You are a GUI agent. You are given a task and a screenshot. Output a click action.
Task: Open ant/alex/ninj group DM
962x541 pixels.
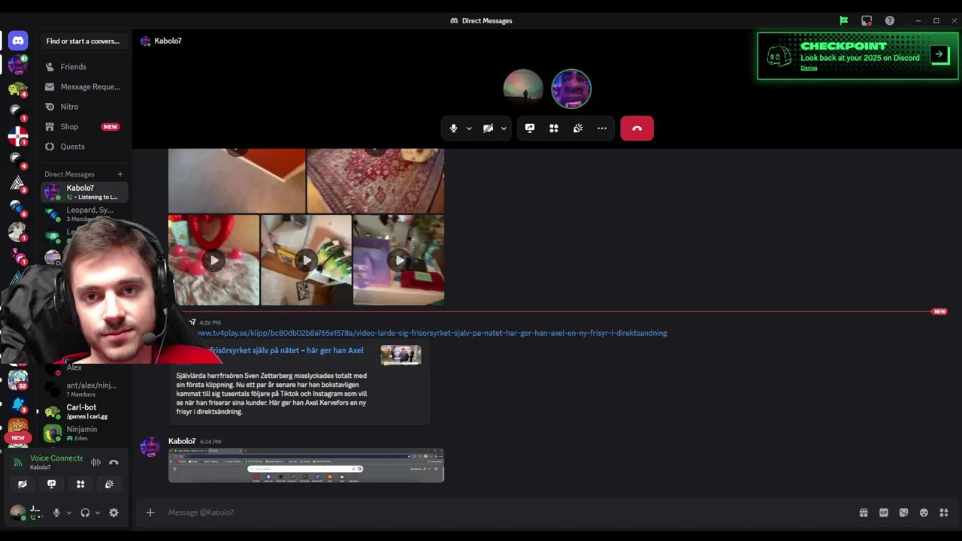click(85, 389)
